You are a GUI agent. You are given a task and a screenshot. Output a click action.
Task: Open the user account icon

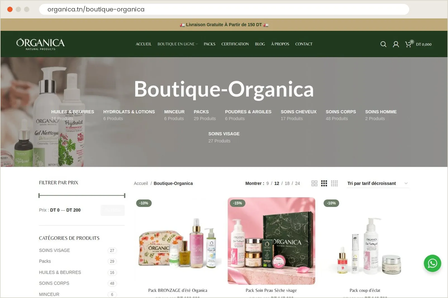[396, 44]
